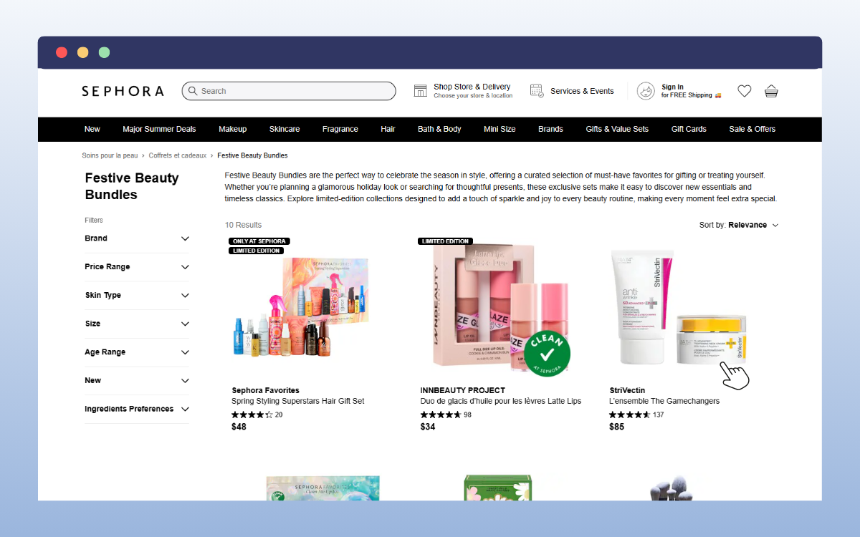The height and width of the screenshot is (537, 860).
Task: Expand the Size filter
Action: [137, 324]
